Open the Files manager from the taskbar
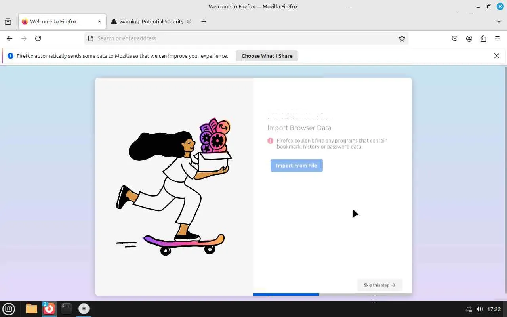 point(32,309)
